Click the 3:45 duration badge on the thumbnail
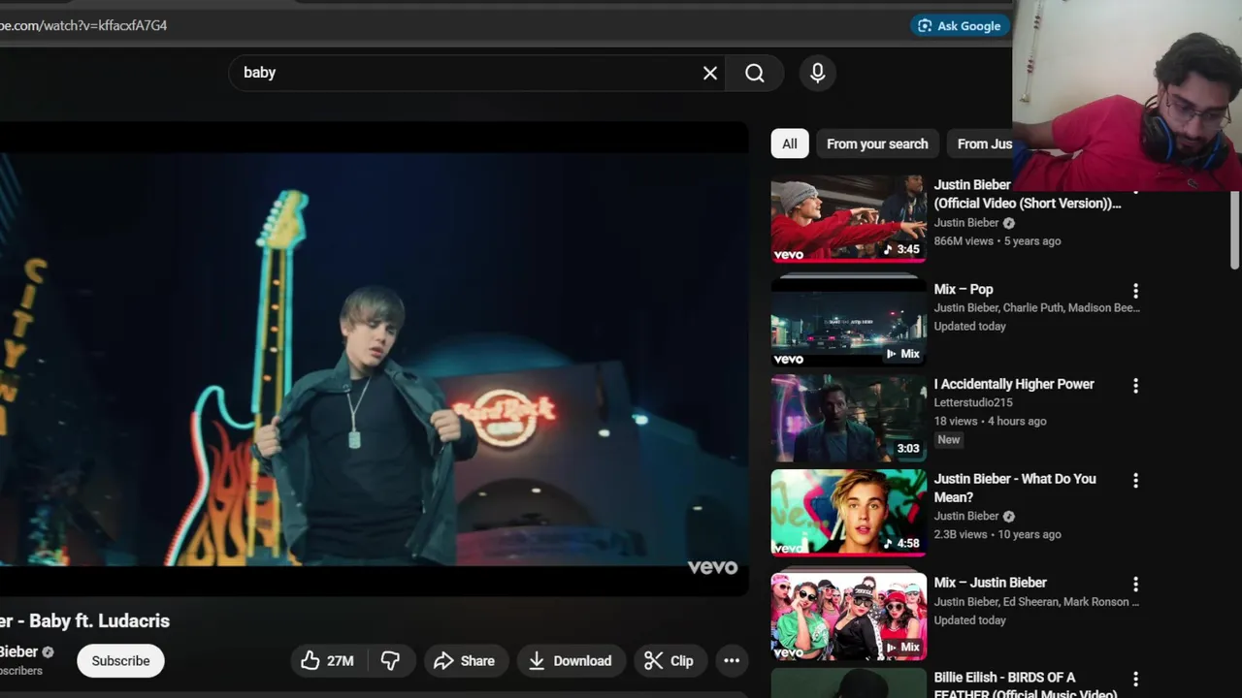The height and width of the screenshot is (698, 1242). 903,249
